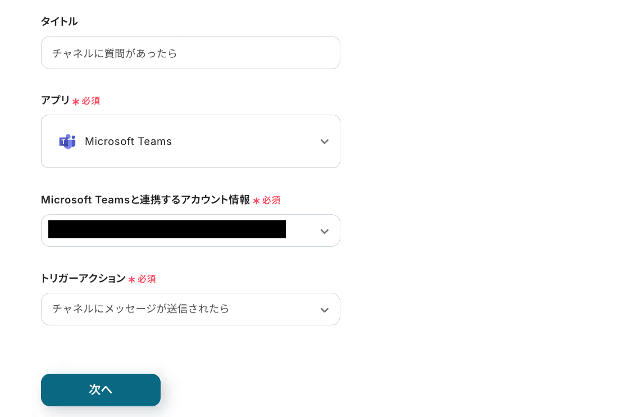Screen dimensions: 638x417
Task: Open the チャネルにメッセージが送信されたら selector
Action: coord(141,309)
